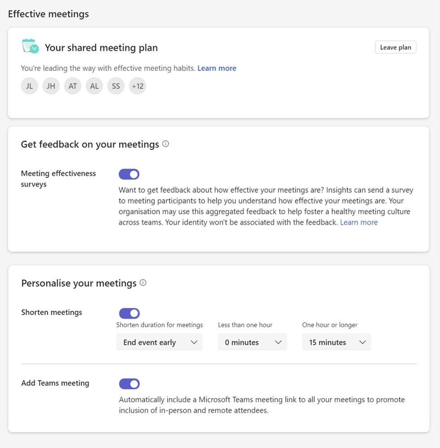Click the shared meeting plan calendar icon
The image size is (440, 448).
(x=30, y=47)
